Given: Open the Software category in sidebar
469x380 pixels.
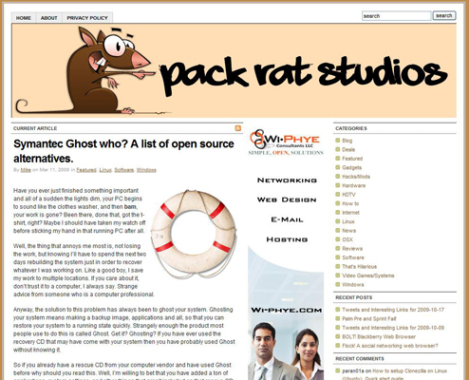Looking at the screenshot, I should point(353,257).
